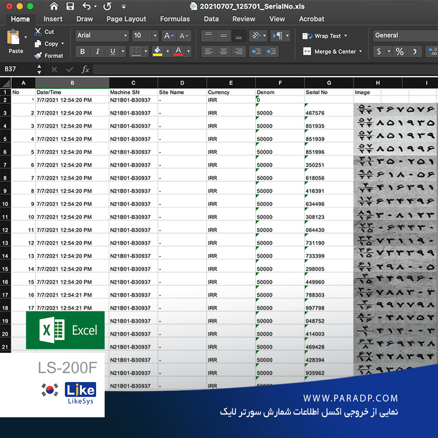Apply yellow fill color bucket
Screen dimensions: 438x438
point(157,52)
